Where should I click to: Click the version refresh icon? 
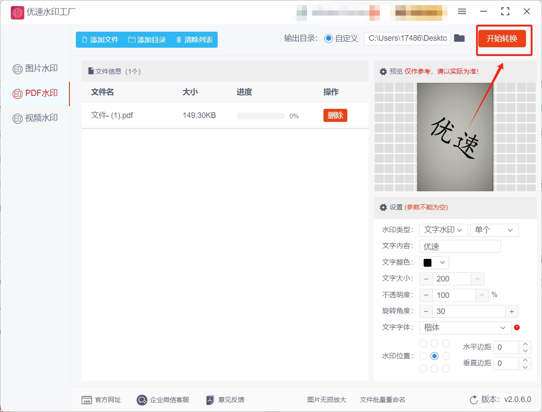point(474,400)
